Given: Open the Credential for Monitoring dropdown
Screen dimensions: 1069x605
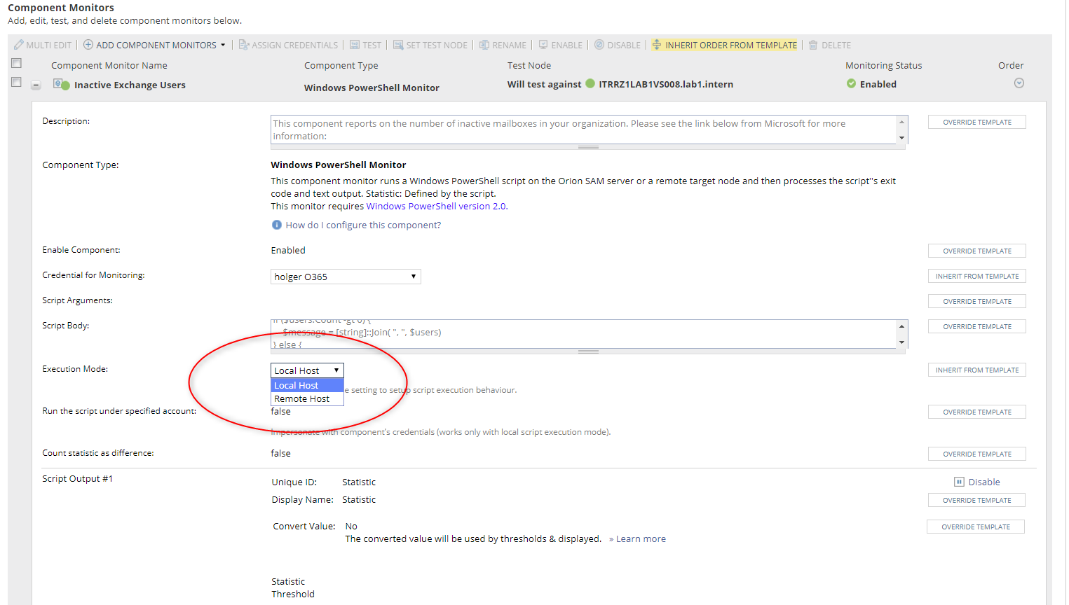Looking at the screenshot, I should coord(346,277).
